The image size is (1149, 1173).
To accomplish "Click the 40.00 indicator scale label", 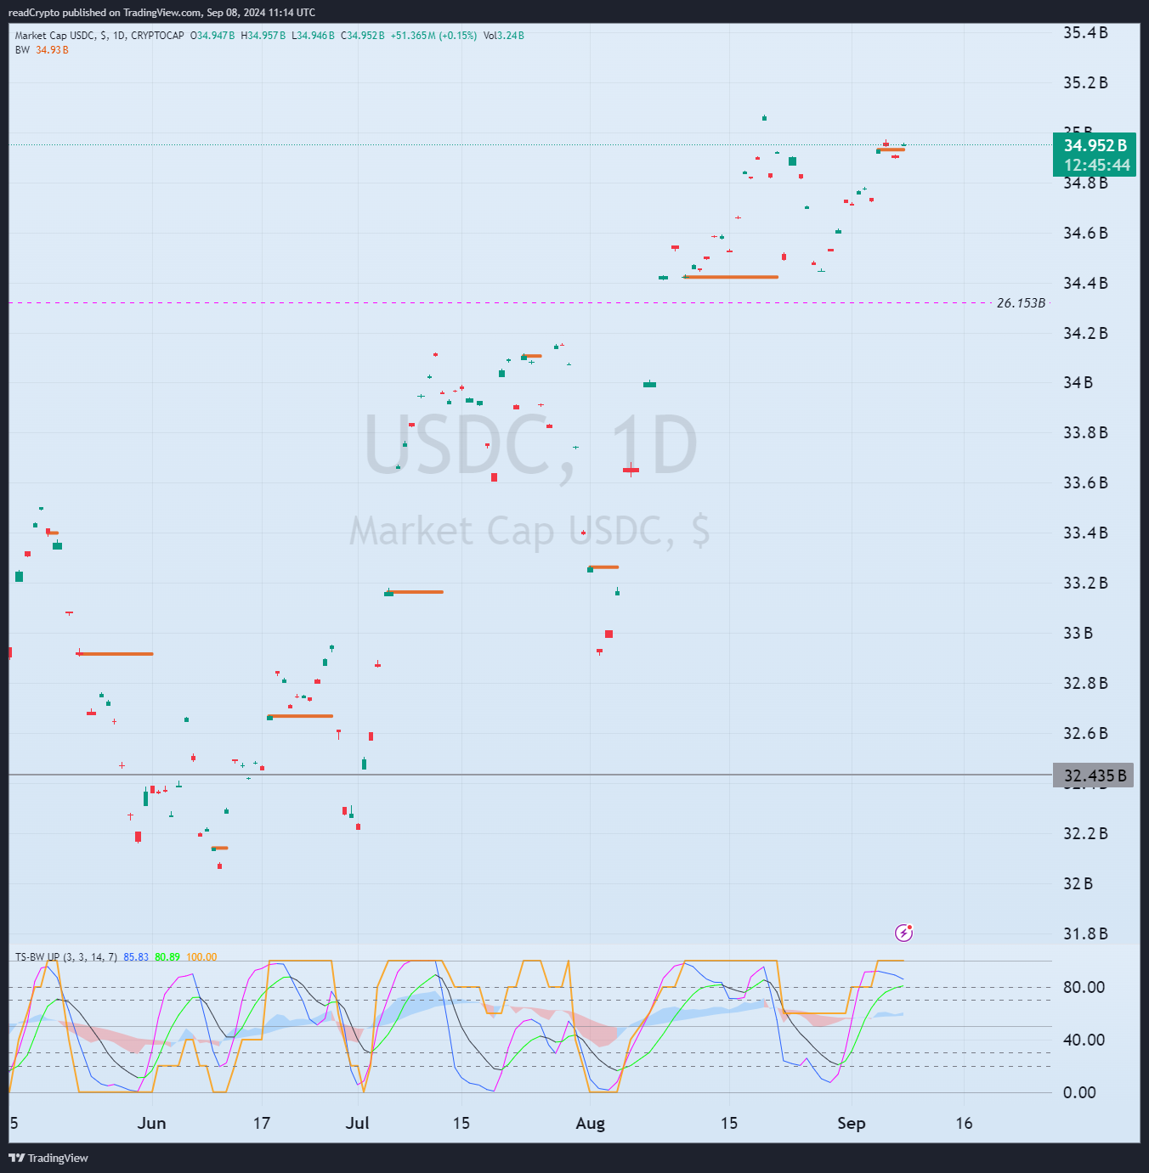I will [1084, 1040].
